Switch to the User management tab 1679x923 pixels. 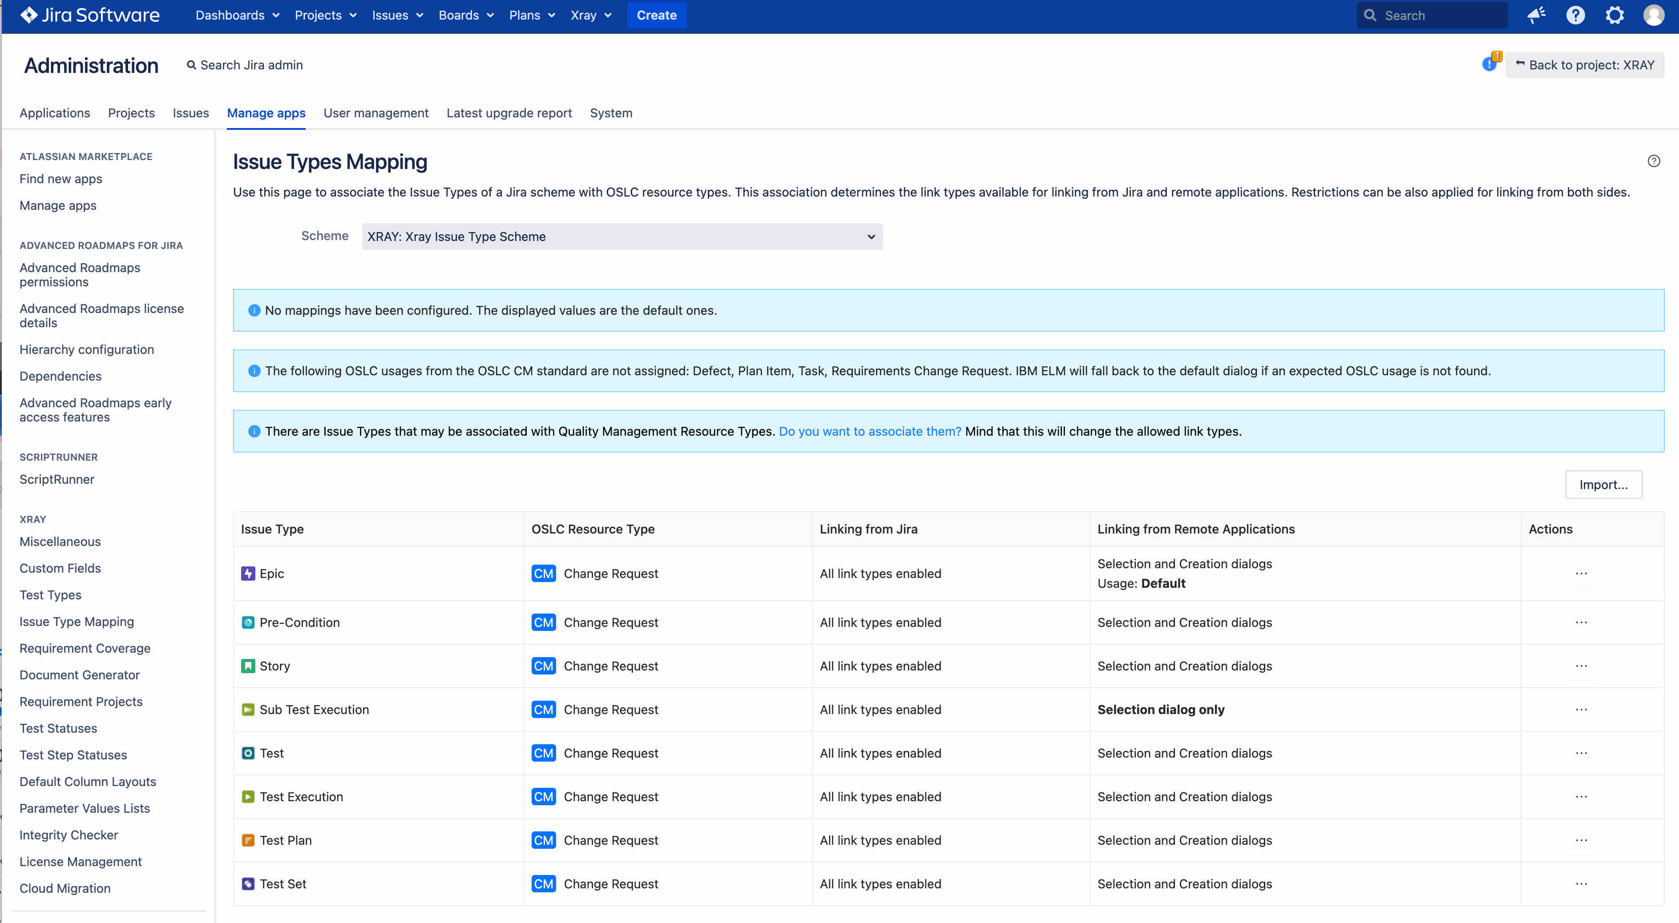(375, 112)
